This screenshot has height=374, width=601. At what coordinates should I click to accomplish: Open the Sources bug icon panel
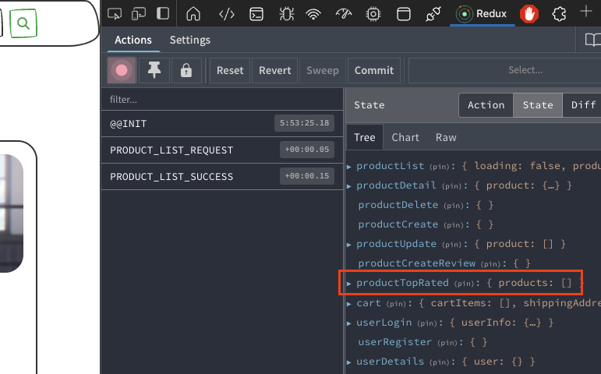click(286, 14)
